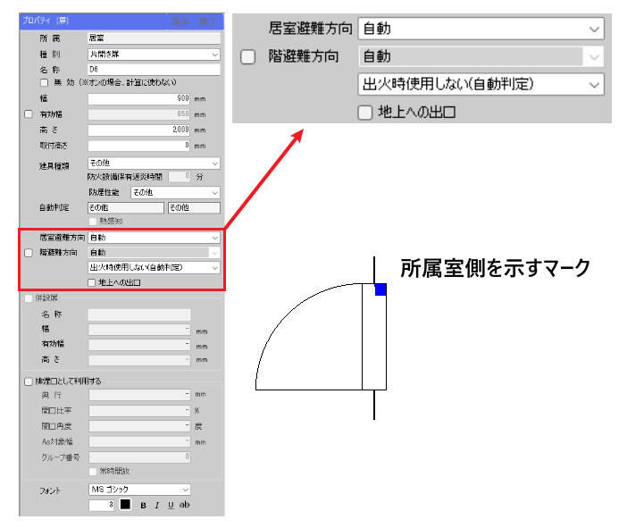Toggle the 熱感知 checkbox
The height and width of the screenshot is (528, 627).
pos(93,222)
